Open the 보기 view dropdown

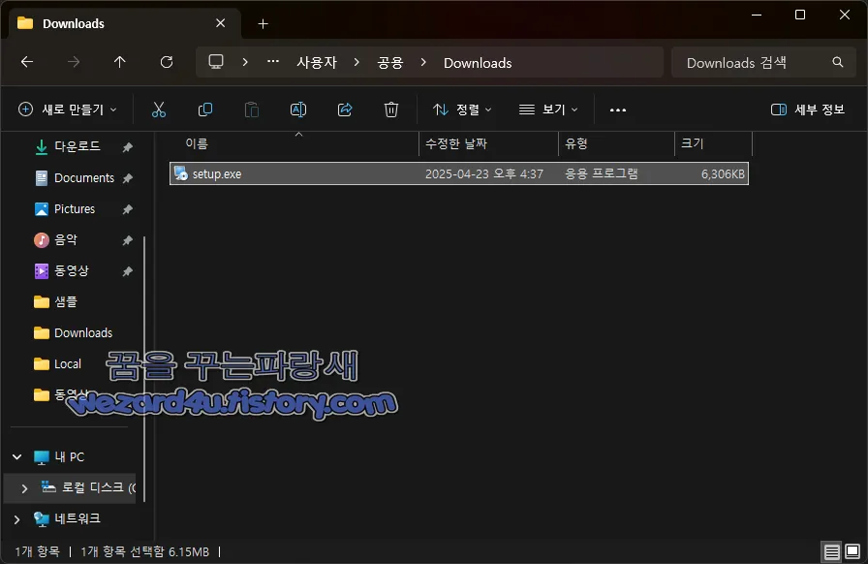coord(548,110)
